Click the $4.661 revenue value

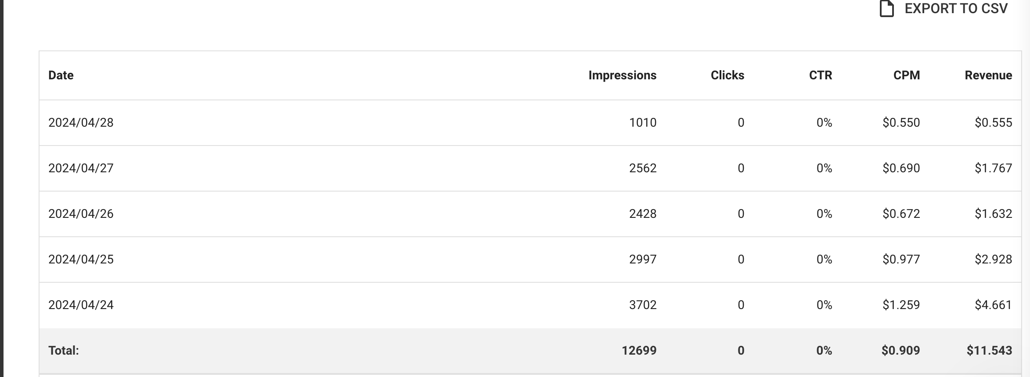(x=993, y=305)
